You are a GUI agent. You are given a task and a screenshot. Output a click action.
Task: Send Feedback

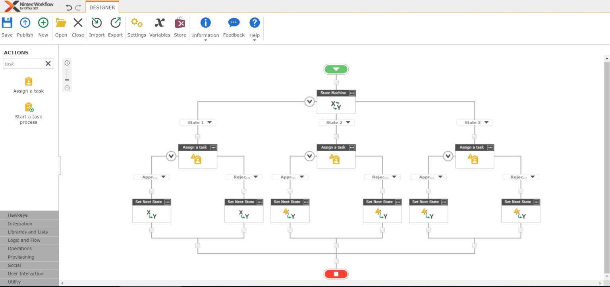tap(234, 26)
